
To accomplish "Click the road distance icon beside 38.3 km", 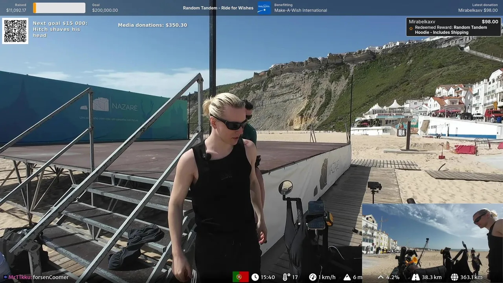I will point(416,277).
